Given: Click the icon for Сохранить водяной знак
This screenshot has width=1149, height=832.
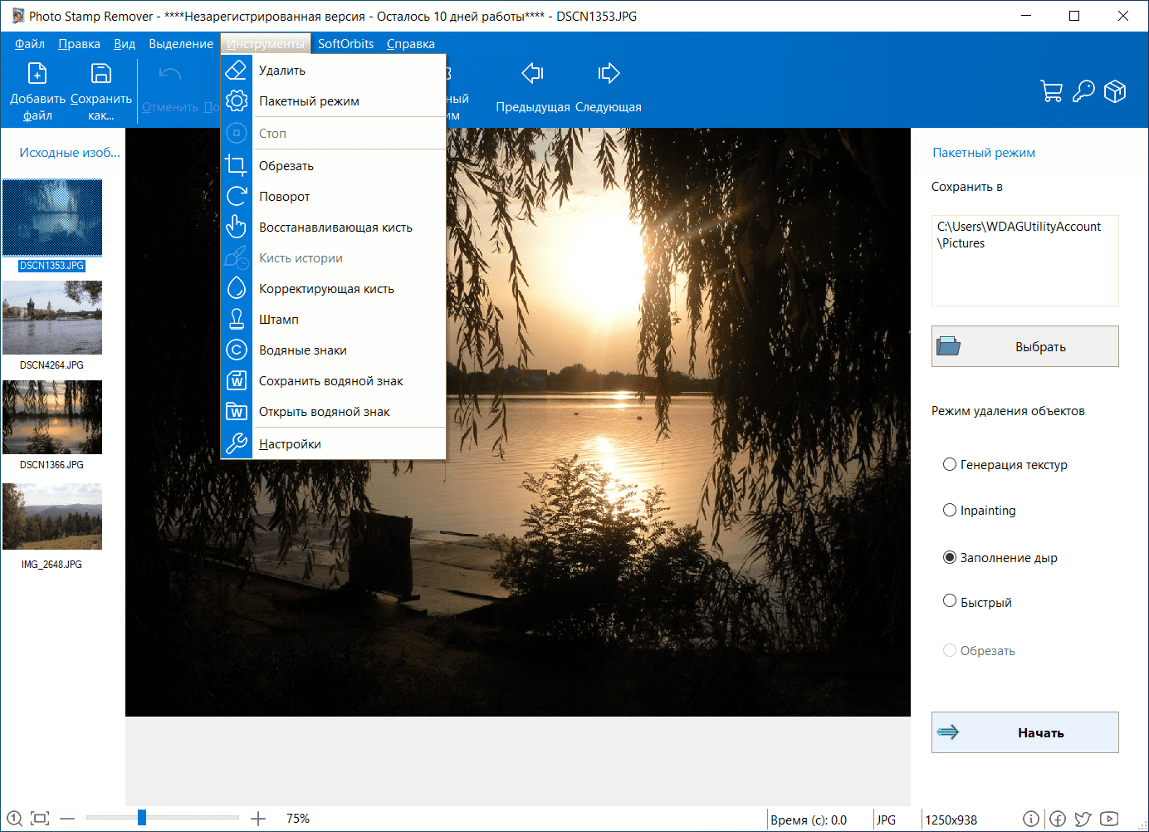Looking at the screenshot, I should pos(237,380).
